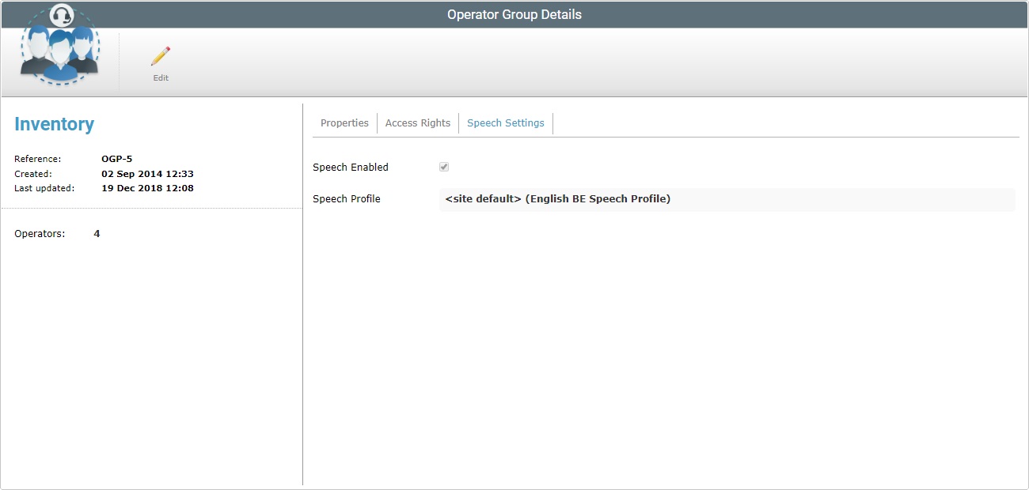Click the English BE Speech Profile text

(x=599, y=198)
